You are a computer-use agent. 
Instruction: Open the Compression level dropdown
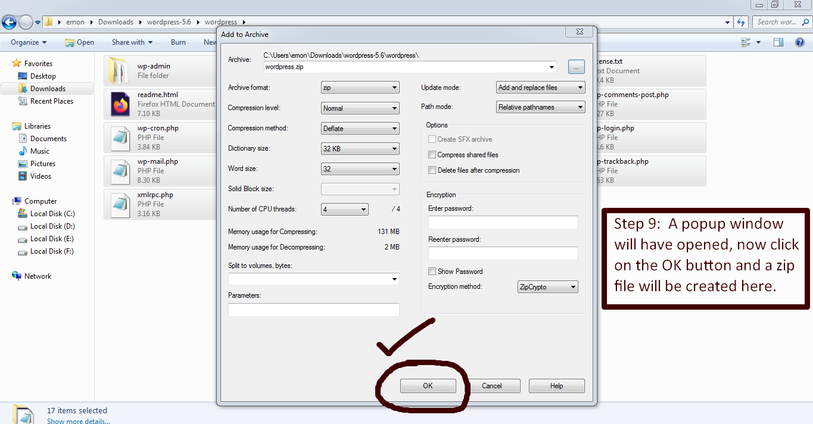point(360,108)
